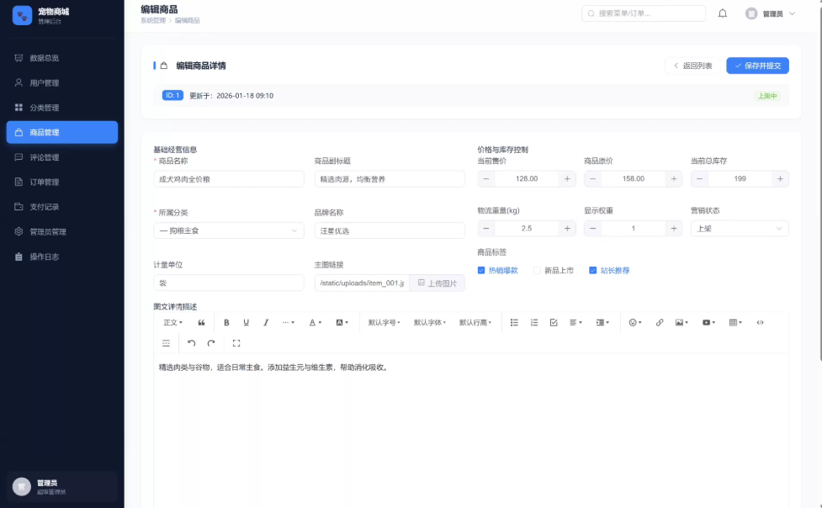Toggle bold in the rich text editor
Image resolution: width=822 pixels, height=508 pixels.
pyautogui.click(x=226, y=322)
